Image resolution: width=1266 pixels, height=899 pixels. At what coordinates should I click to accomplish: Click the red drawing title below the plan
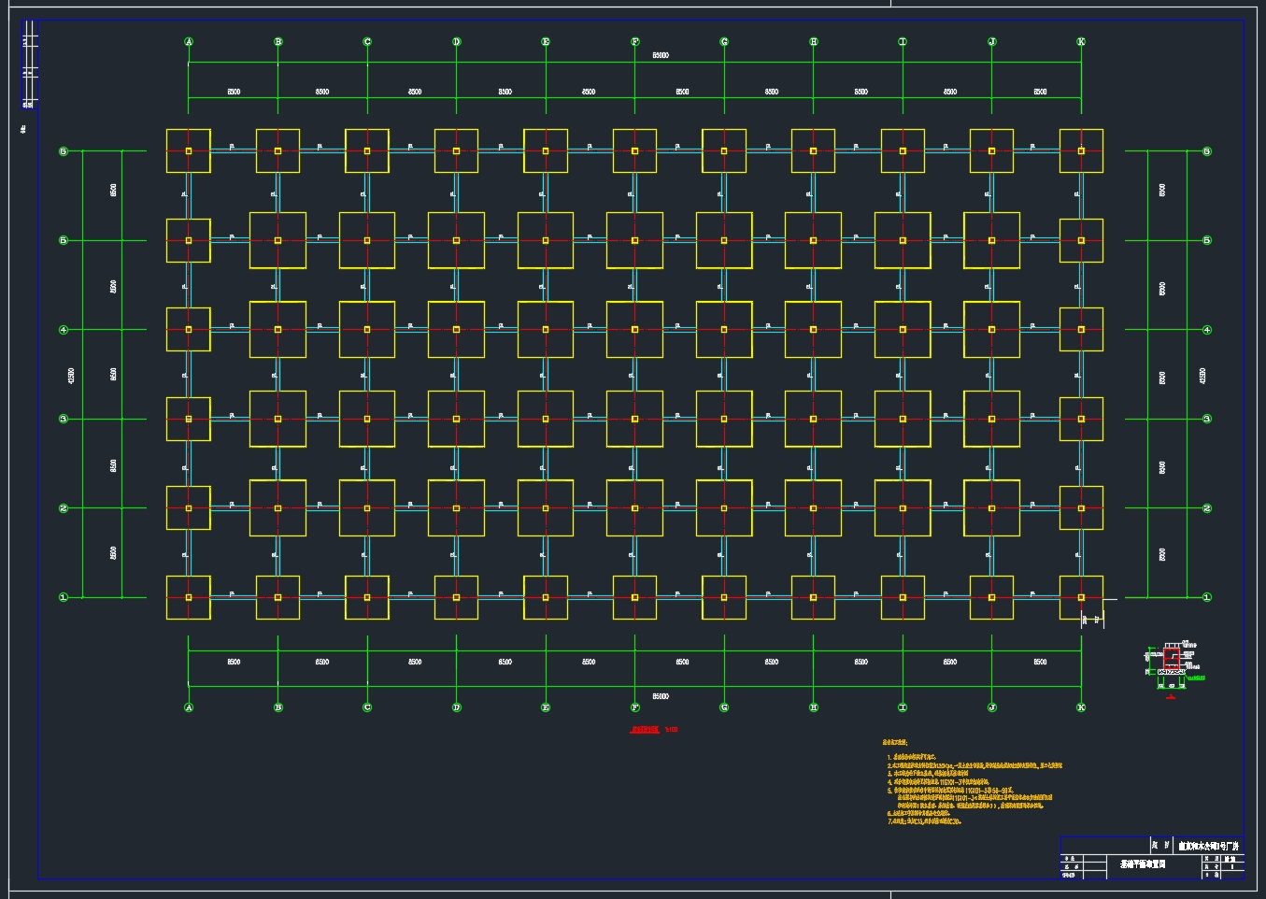(645, 730)
